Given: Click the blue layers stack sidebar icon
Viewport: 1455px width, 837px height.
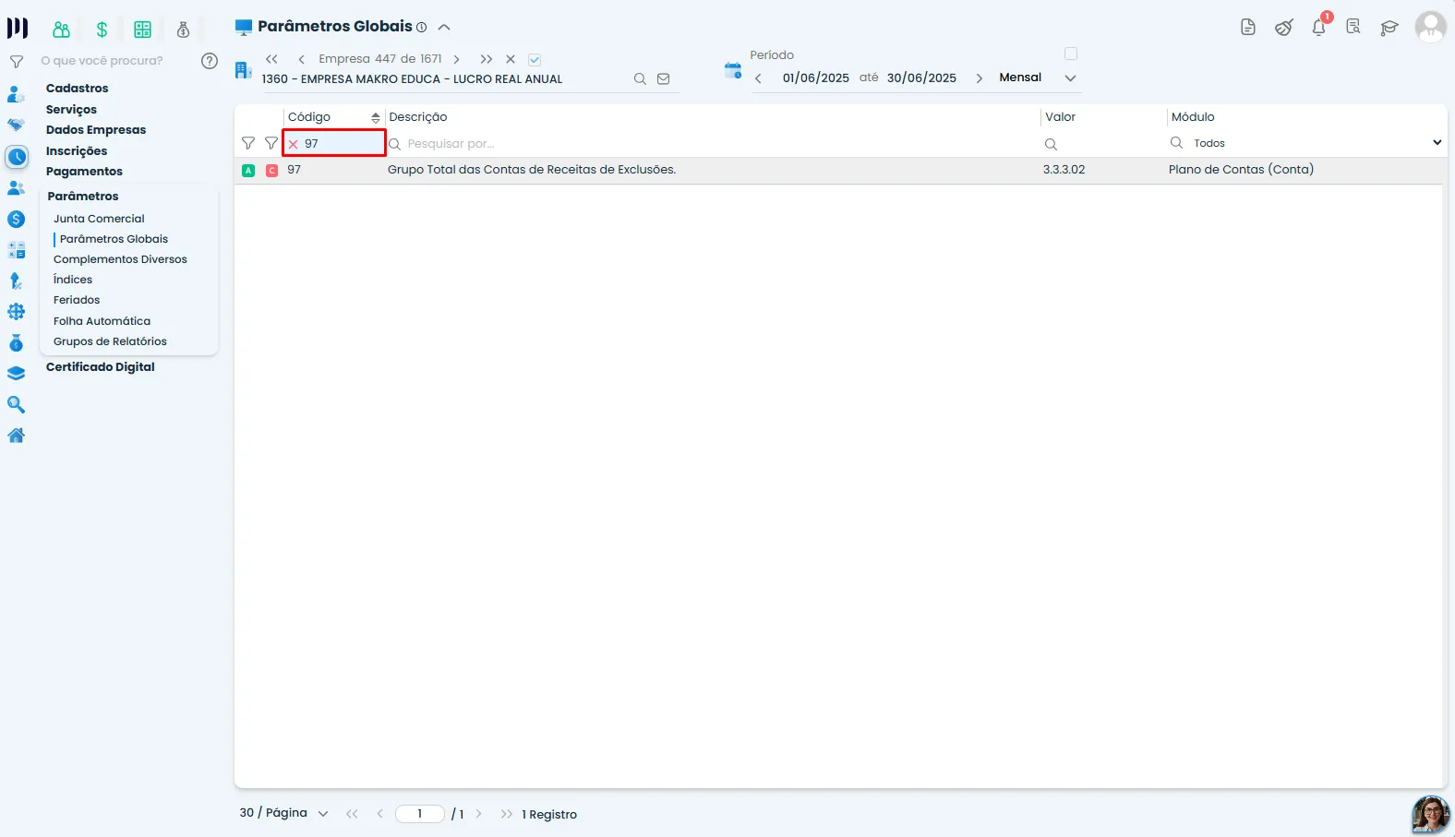Looking at the screenshot, I should (16, 374).
